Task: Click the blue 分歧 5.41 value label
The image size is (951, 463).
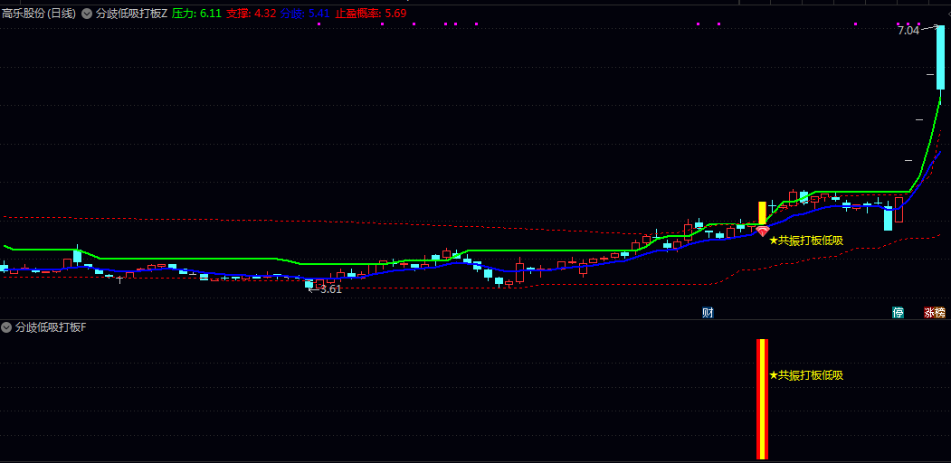Action: coord(305,14)
